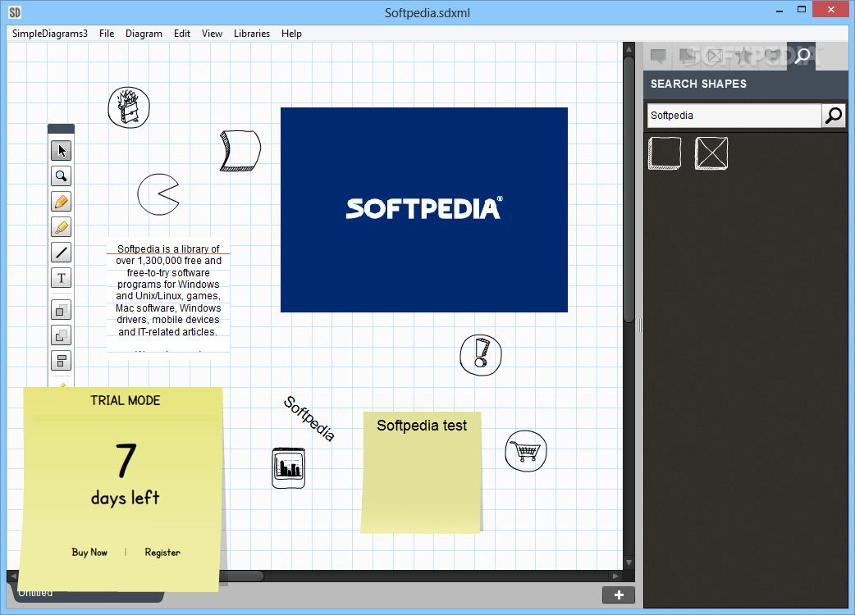Image resolution: width=855 pixels, height=615 pixels.
Task: Select the exclamation mark circle shape
Action: tap(481, 355)
